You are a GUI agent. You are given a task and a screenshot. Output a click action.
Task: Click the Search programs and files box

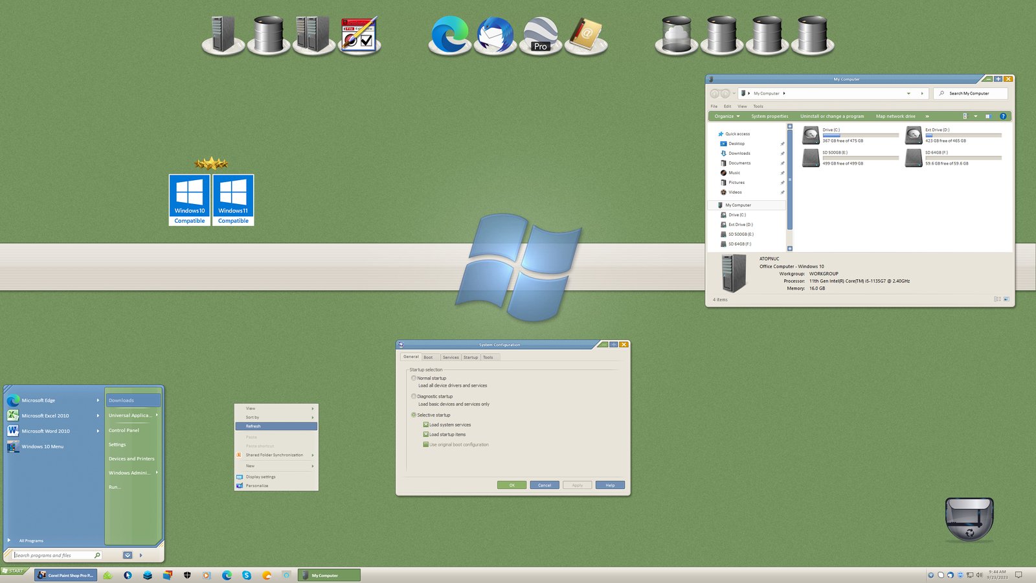click(57, 555)
